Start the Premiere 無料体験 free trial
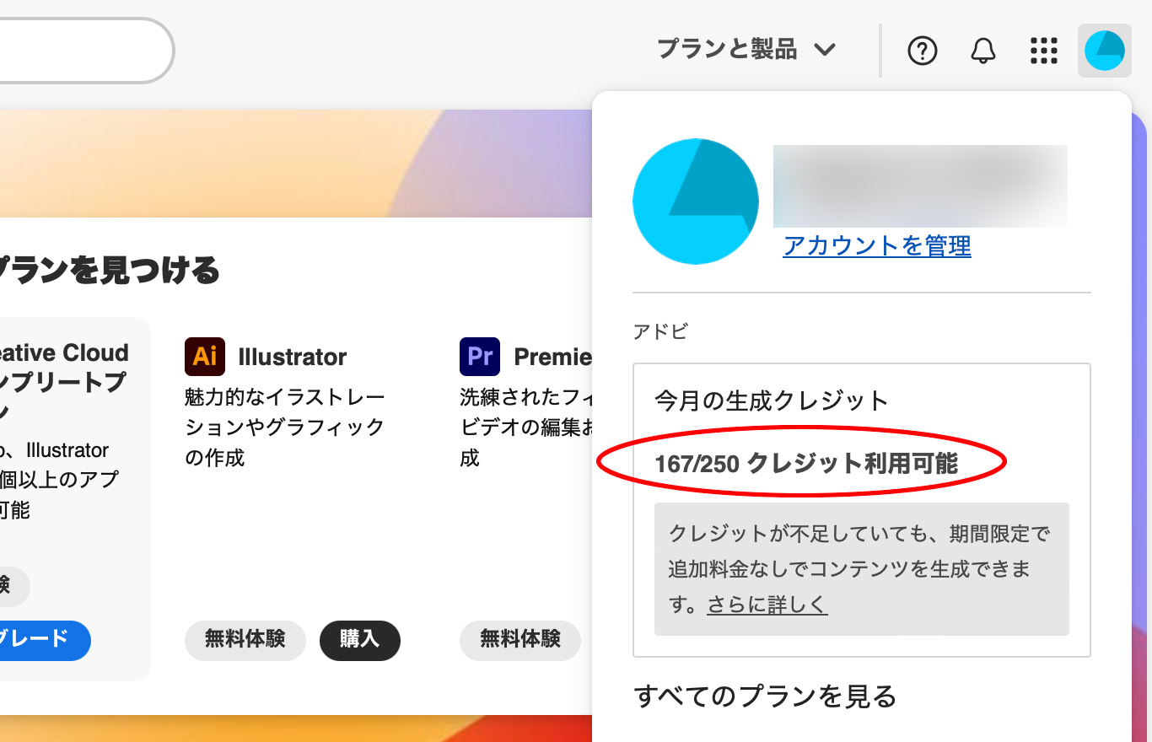The width and height of the screenshot is (1152, 742). tap(519, 639)
